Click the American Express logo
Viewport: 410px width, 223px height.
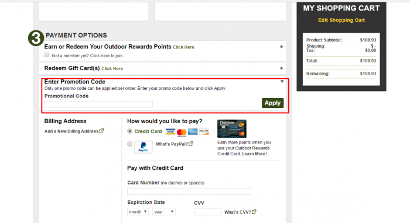[x=193, y=132]
